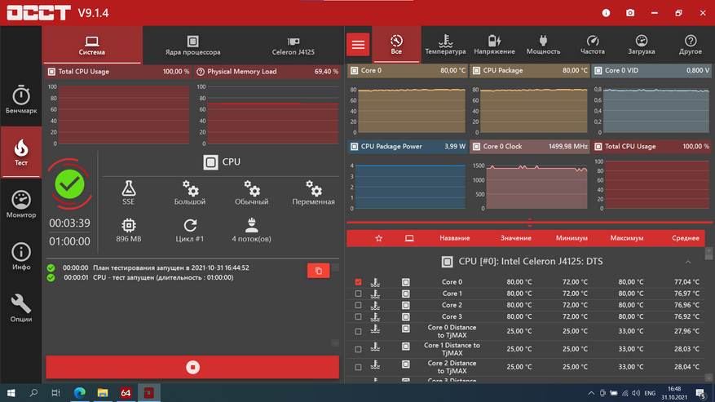This screenshot has width=715, height=402.
Task: Open File Explorer from taskbar
Action: [103, 393]
